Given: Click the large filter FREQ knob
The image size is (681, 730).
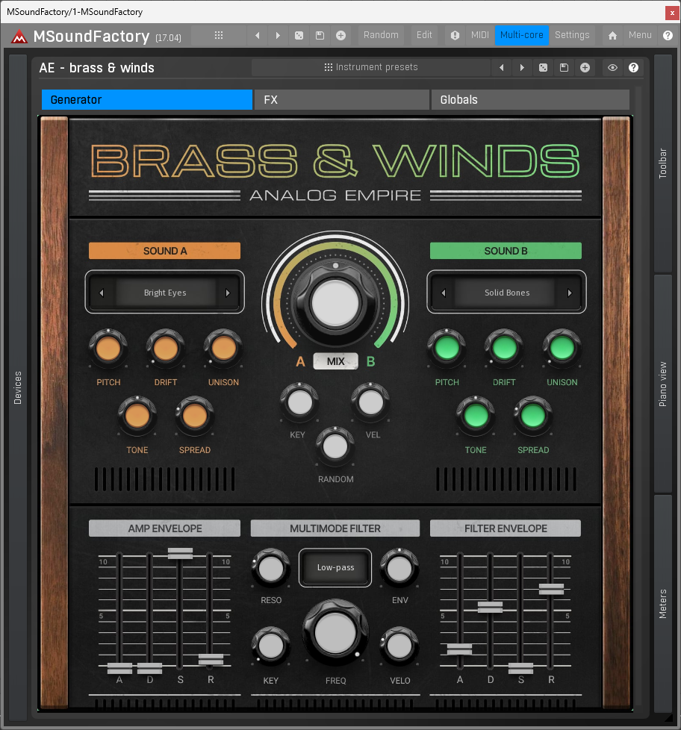Looking at the screenshot, I should click(335, 633).
